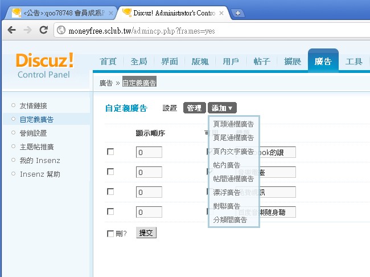Reload the page with refresh icon
370x277 pixels.
tap(43, 30)
